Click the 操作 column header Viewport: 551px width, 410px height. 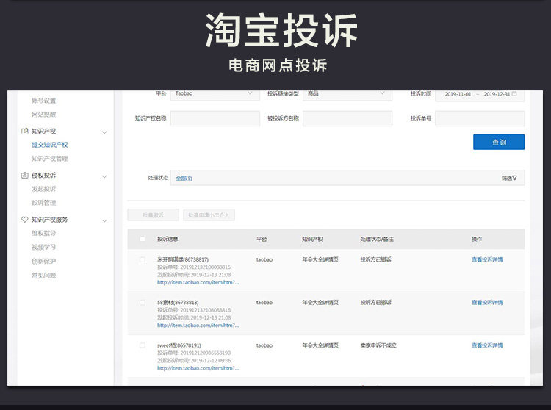click(x=477, y=239)
